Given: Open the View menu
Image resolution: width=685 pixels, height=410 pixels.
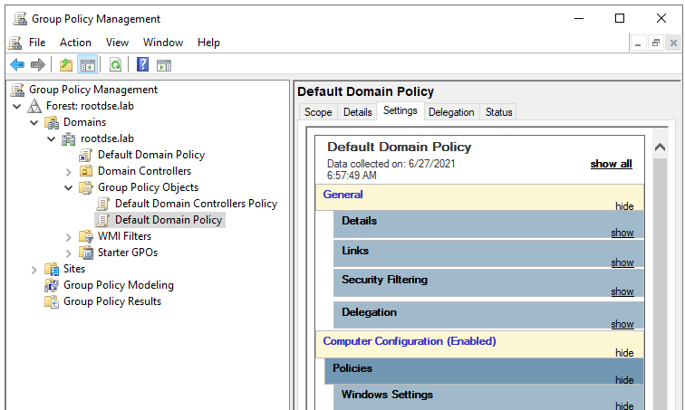Looking at the screenshot, I should tap(117, 43).
